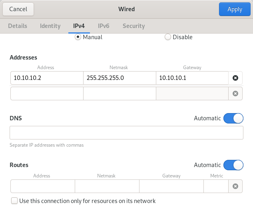Apply the wired connection settings

(x=235, y=9)
